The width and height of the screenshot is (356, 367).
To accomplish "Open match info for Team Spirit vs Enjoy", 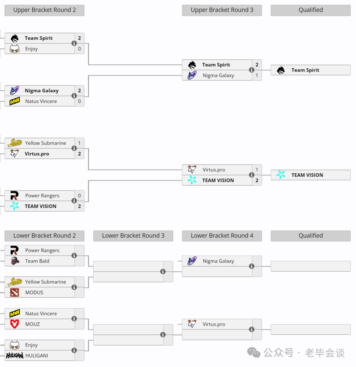I will [74, 43].
